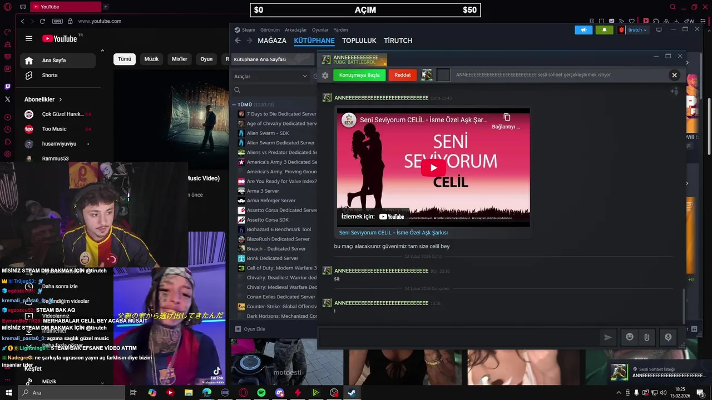Viewport: 712px width, 400px height.
Task: Select Assetto Corsa SDK entry
Action: click(x=268, y=220)
